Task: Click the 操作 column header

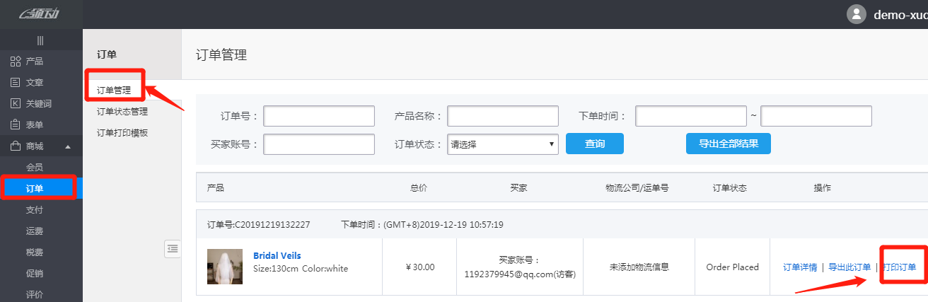Action: click(x=823, y=188)
